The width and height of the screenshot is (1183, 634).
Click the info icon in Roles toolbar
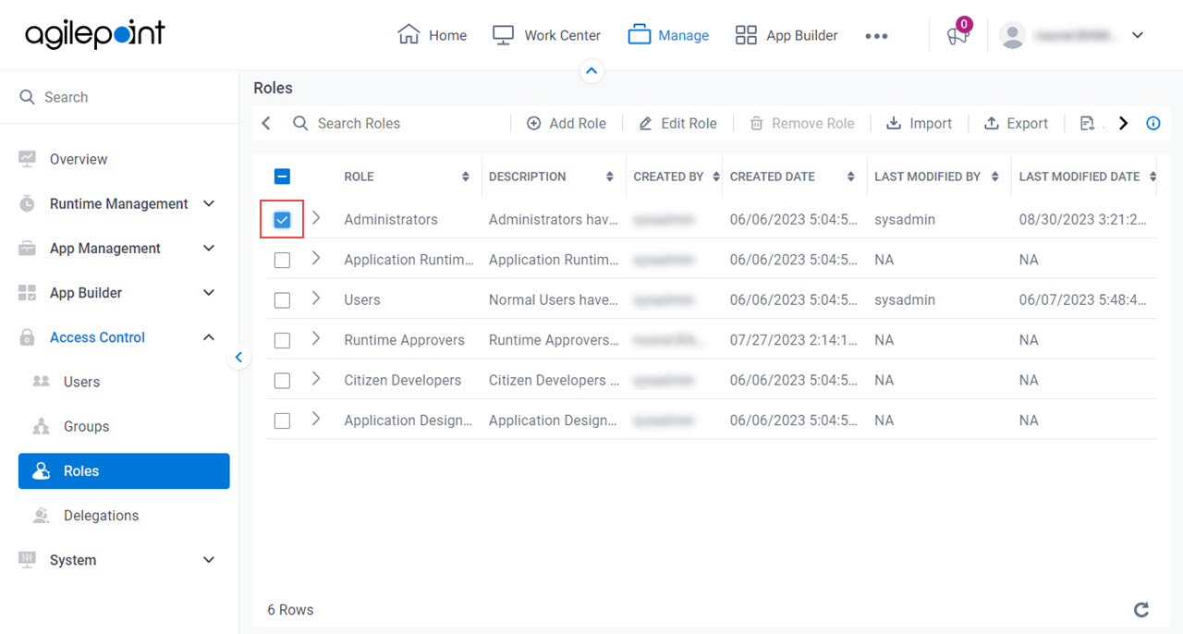coord(1153,123)
